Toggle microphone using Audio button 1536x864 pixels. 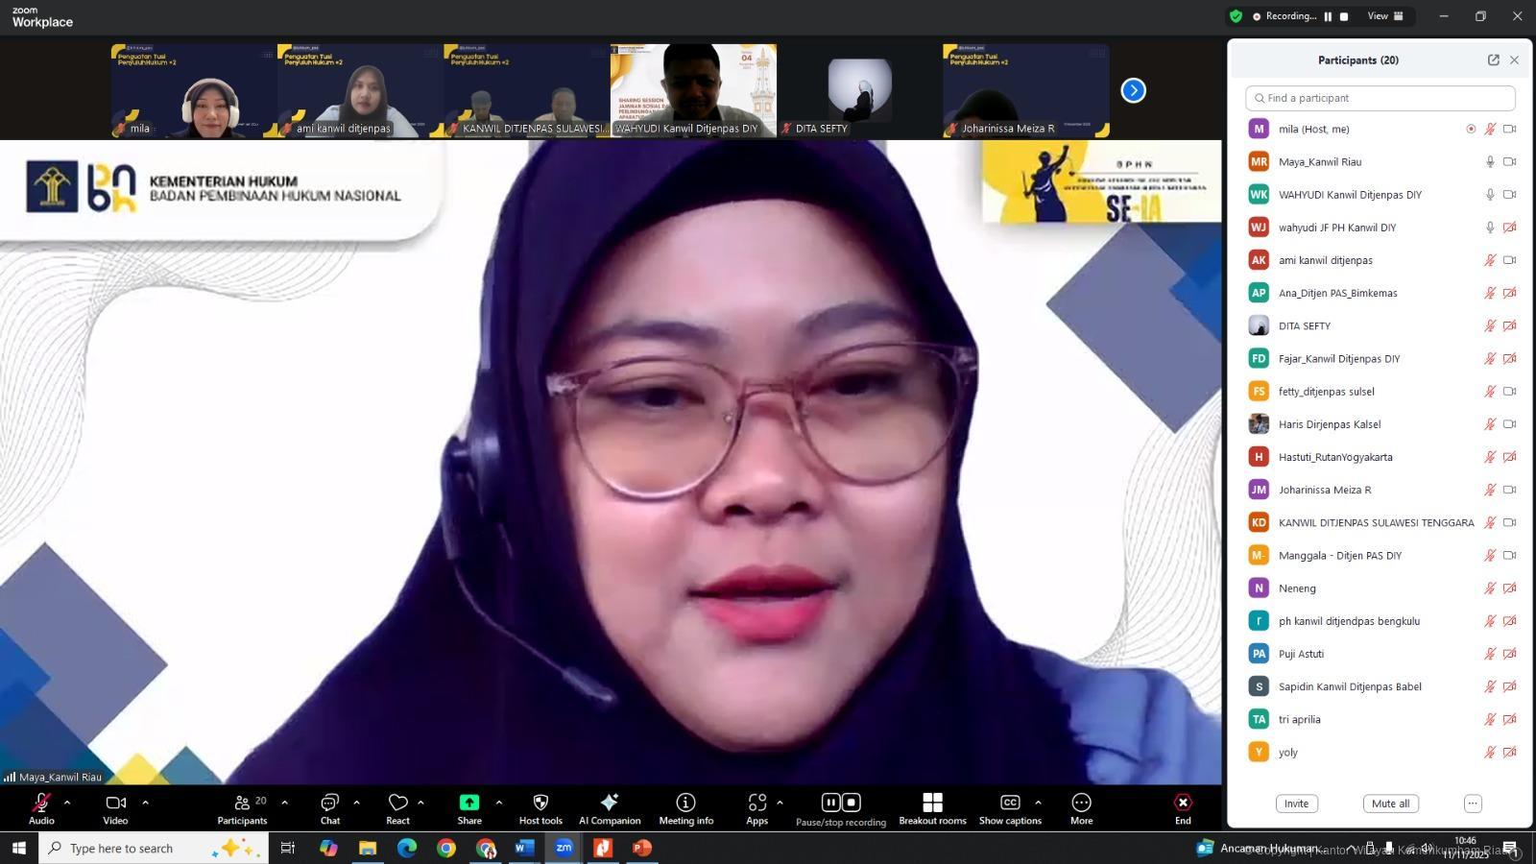click(x=41, y=803)
